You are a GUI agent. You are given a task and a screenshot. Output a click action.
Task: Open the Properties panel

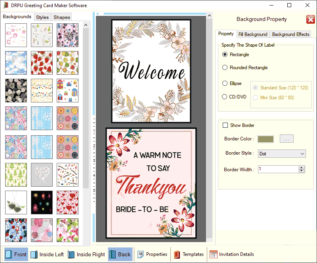tap(153, 254)
